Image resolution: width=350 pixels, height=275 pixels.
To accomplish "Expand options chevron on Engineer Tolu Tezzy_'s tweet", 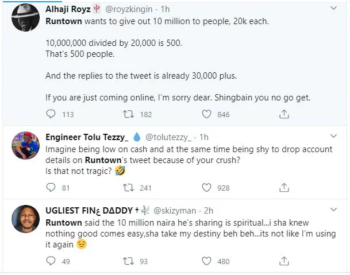I will point(333,138).
